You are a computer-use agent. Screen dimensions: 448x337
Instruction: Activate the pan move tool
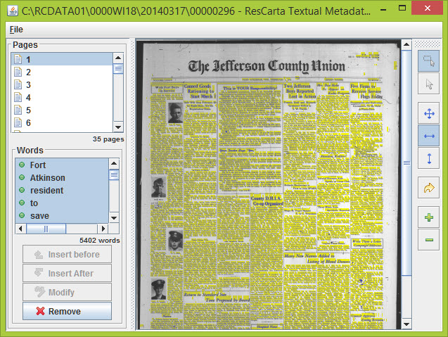[428, 113]
